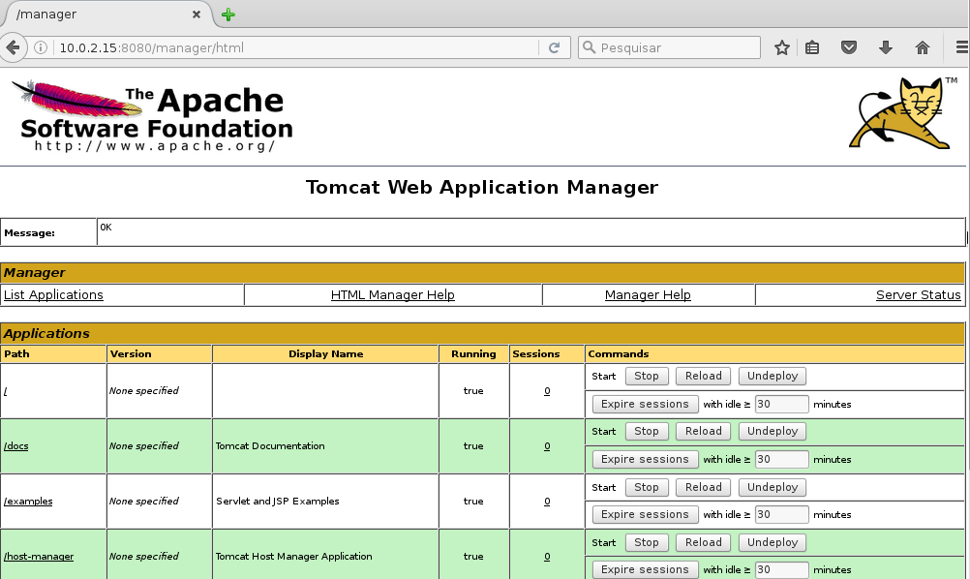View sessions count for /examples app
Image resolution: width=970 pixels, height=579 pixels.
(x=547, y=502)
